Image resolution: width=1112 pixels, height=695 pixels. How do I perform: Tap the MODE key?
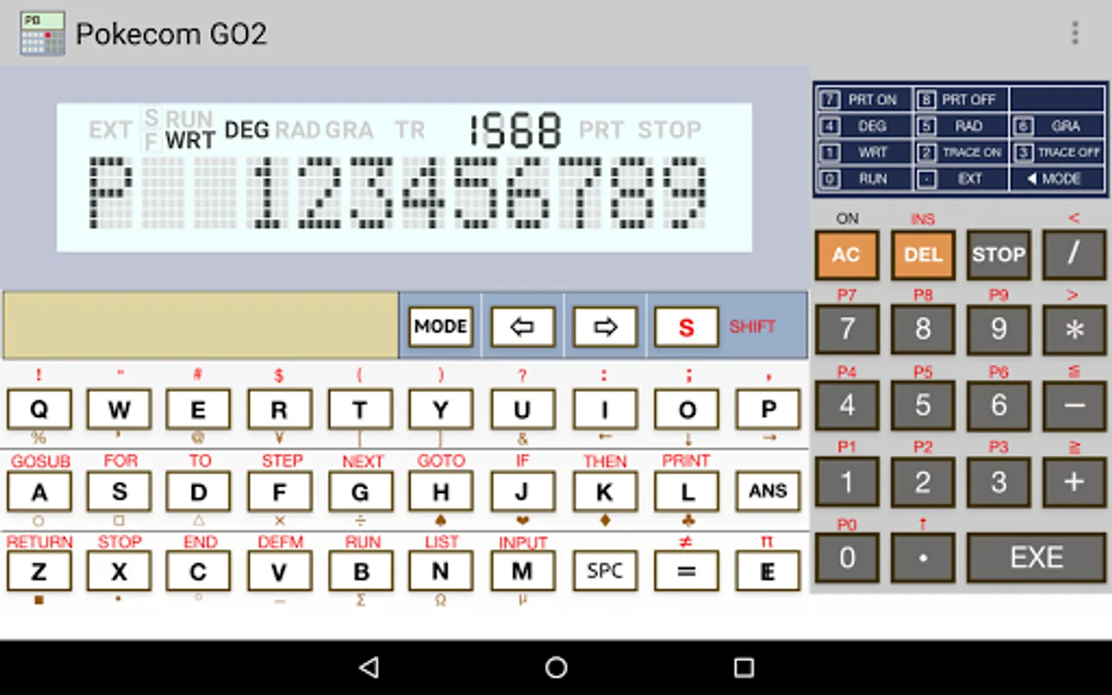[x=441, y=327]
